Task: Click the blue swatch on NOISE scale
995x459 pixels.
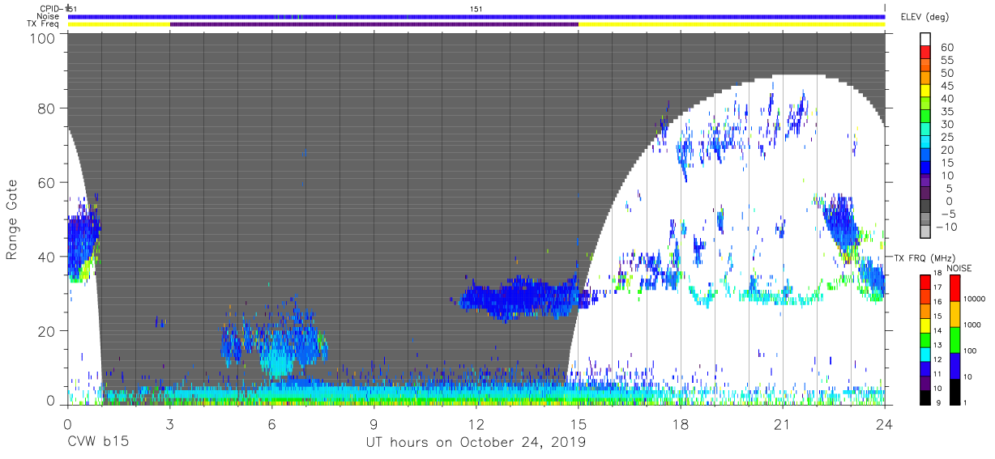Action: pos(954,365)
